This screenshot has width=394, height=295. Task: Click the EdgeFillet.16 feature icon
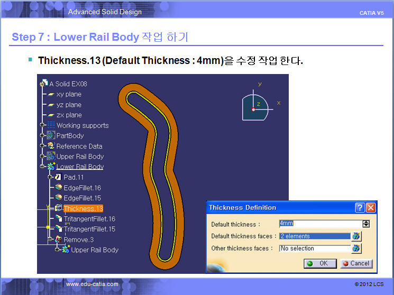(x=59, y=188)
